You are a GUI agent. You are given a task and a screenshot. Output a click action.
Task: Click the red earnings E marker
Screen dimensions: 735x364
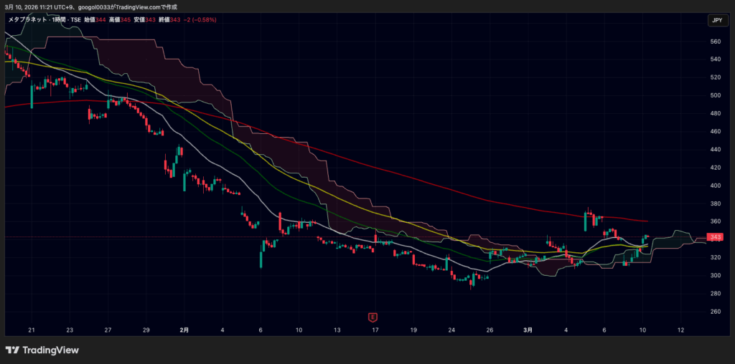[373, 317]
